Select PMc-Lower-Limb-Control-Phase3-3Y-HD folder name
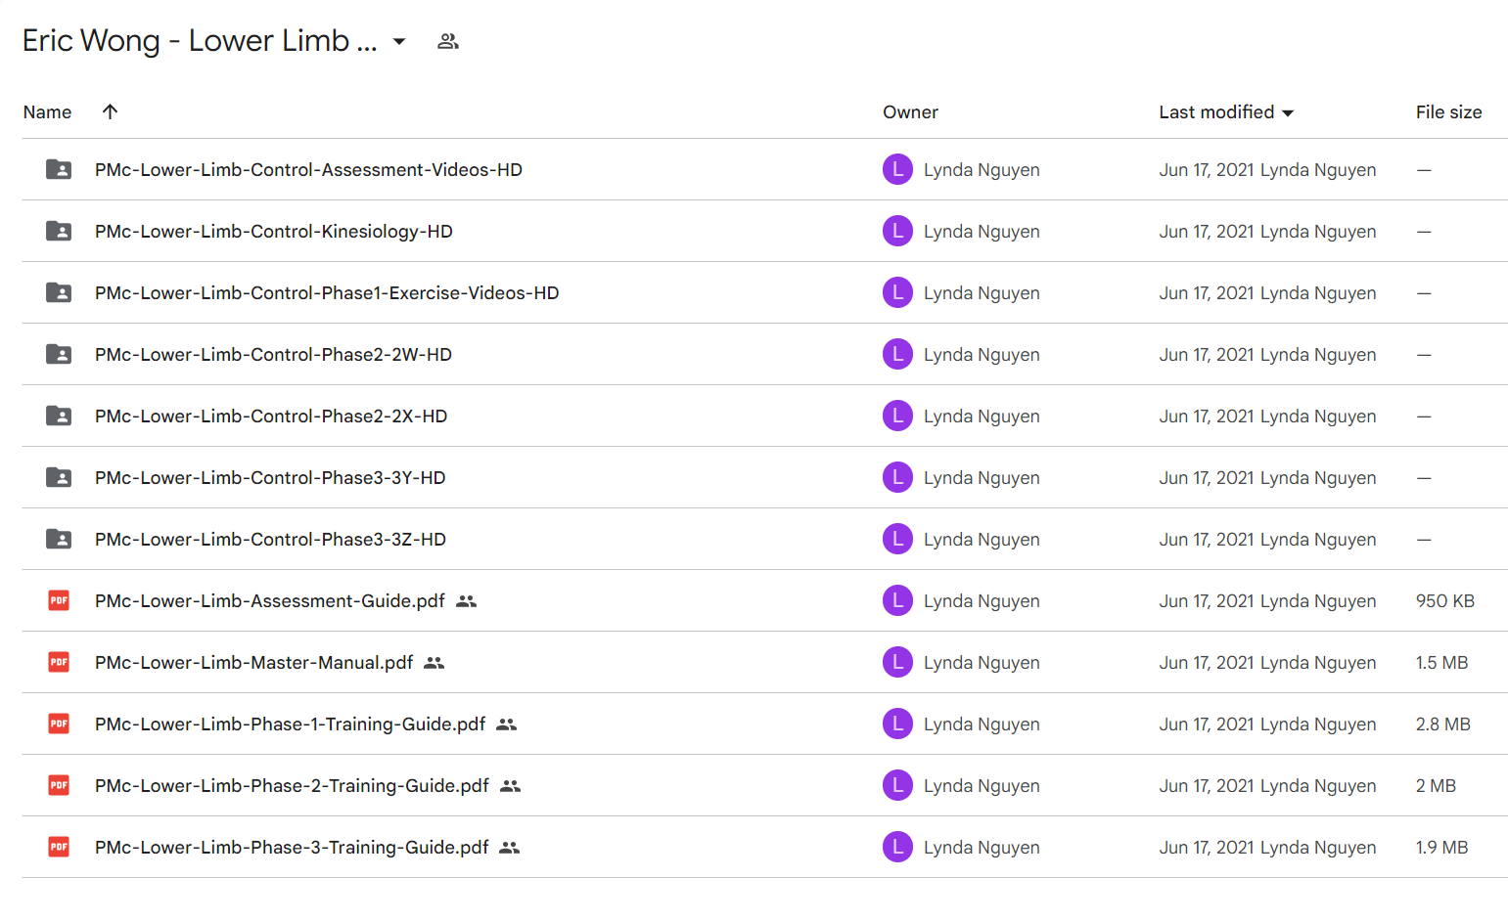The height and width of the screenshot is (922, 1508). point(270,478)
